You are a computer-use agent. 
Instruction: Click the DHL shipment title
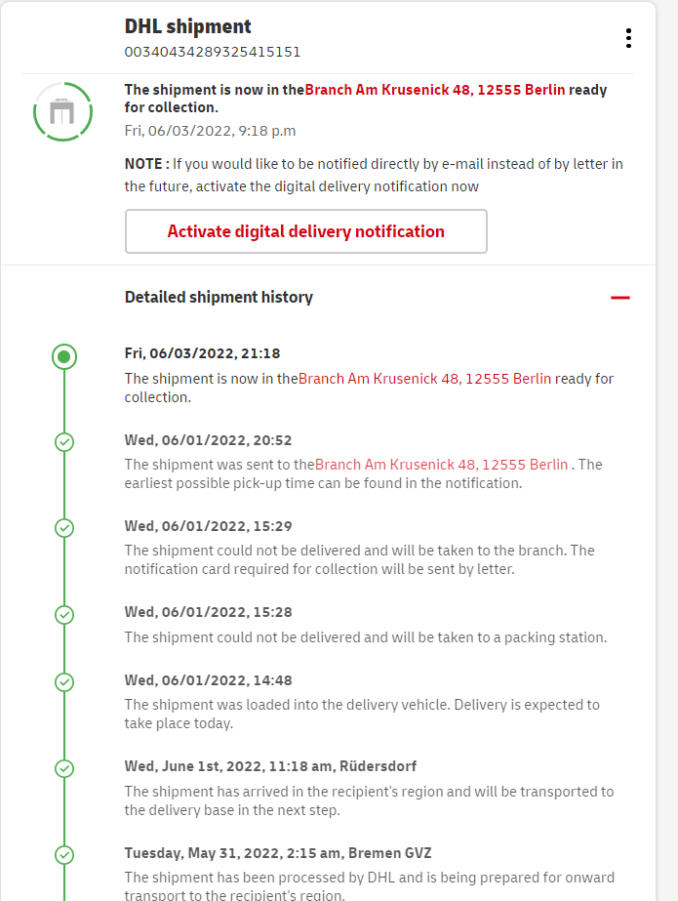[187, 26]
